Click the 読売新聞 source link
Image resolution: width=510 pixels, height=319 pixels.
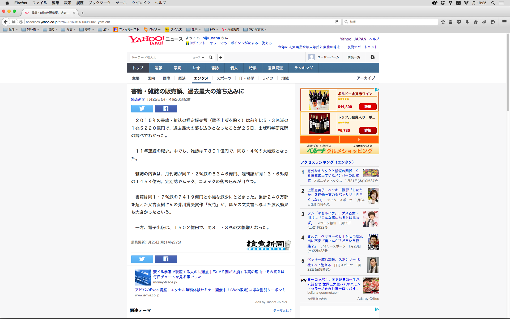(138, 99)
